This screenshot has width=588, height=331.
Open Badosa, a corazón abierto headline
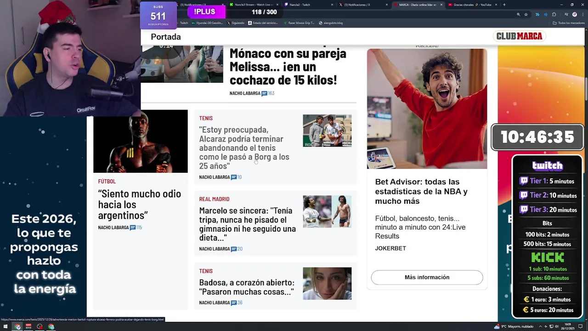(247, 287)
